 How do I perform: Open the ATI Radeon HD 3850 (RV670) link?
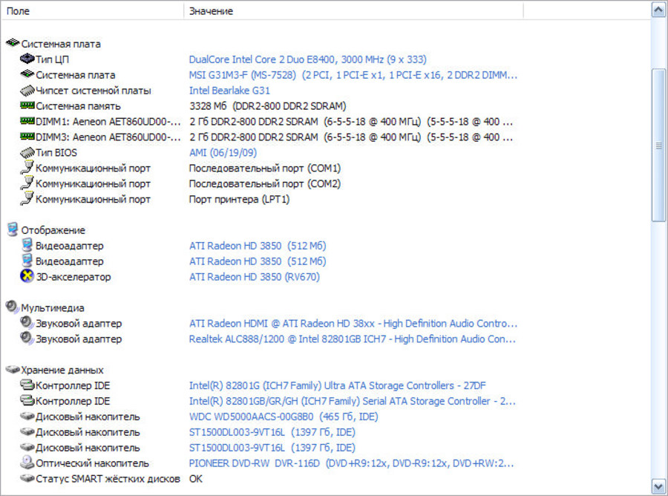pos(255,276)
